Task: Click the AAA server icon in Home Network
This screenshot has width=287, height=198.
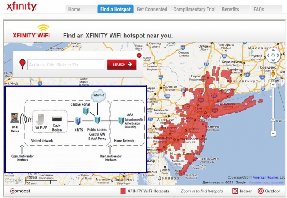Action: 121,121
